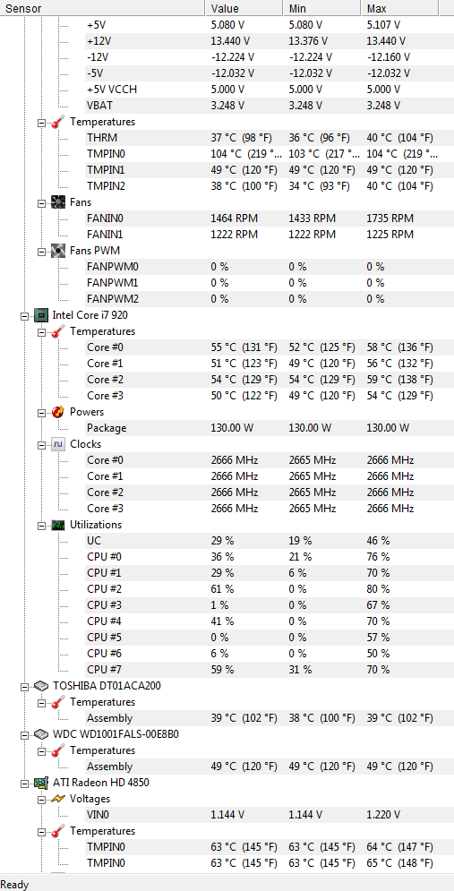
Task: Click the Clocks waveform icon
Action: coord(58,444)
